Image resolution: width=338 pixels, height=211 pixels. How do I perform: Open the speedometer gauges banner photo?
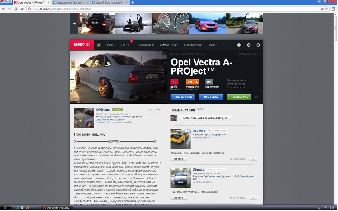click(x=170, y=23)
